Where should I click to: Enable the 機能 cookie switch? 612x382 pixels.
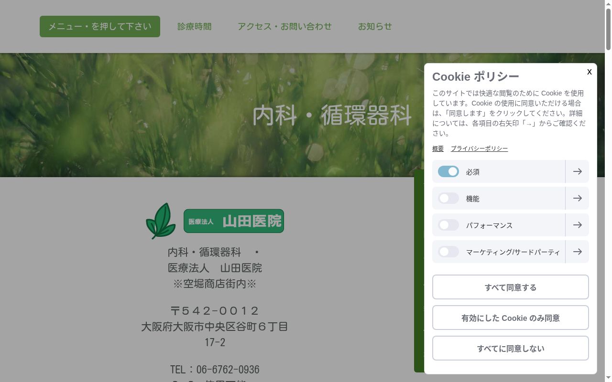(448, 198)
